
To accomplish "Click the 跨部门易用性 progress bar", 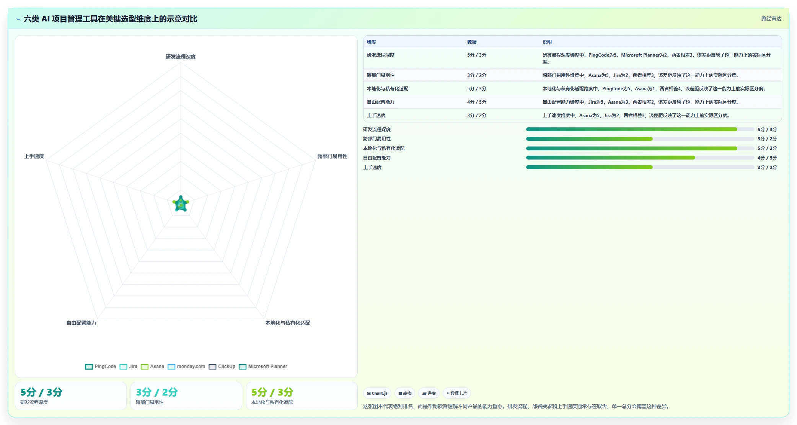I will tap(640, 139).
